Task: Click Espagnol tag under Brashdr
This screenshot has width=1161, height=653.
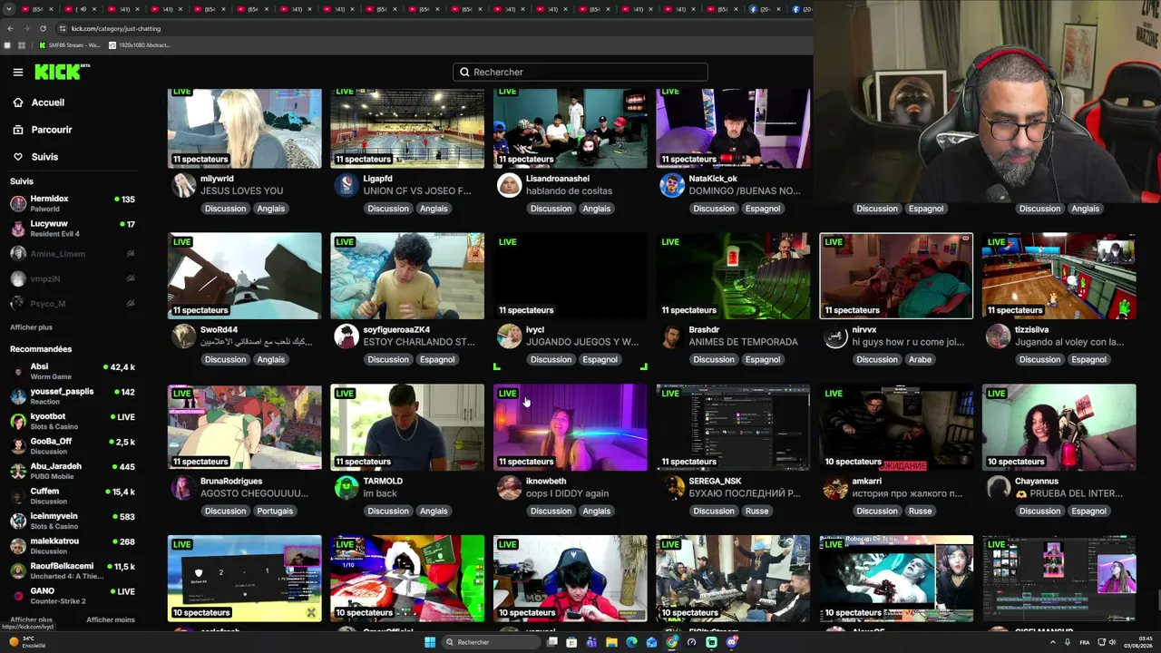Action: pyautogui.click(x=763, y=359)
